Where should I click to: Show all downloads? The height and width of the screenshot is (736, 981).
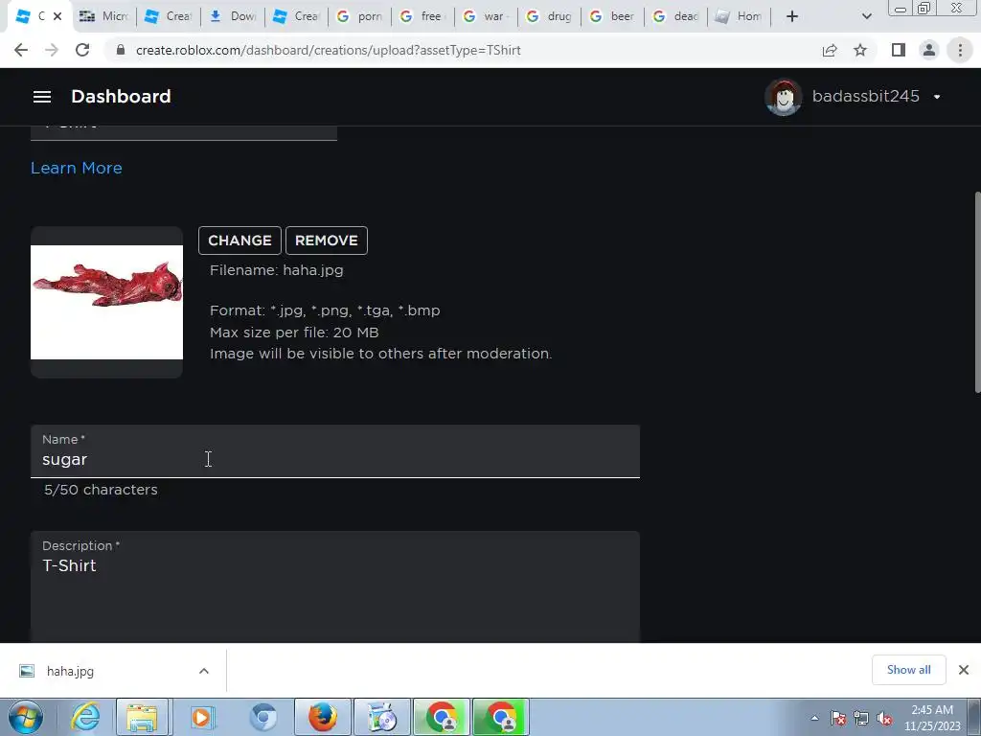point(908,670)
